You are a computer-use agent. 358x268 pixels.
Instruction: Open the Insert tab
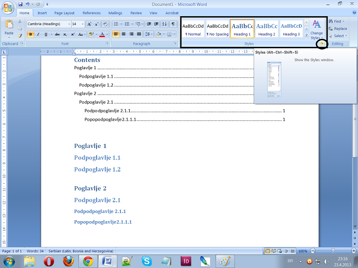[x=42, y=13]
